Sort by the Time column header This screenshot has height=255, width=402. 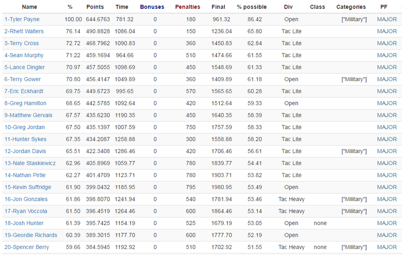tap(122, 7)
